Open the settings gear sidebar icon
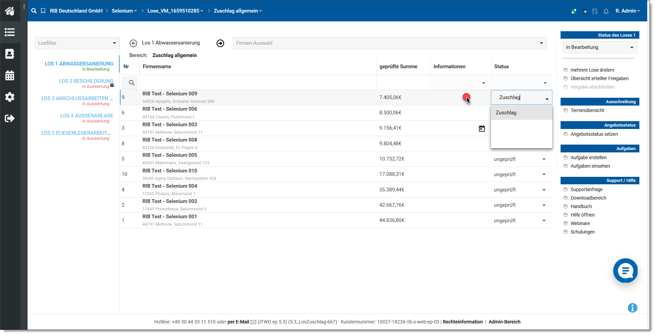The image size is (655, 335). coord(10,97)
